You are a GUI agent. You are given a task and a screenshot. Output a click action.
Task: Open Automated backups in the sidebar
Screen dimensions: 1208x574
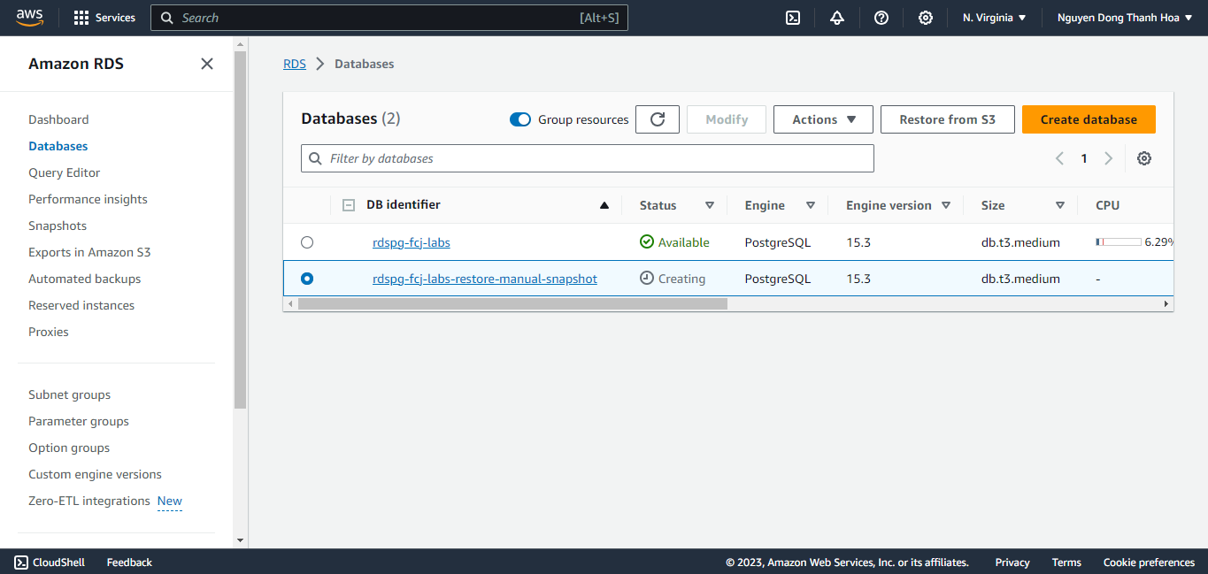point(85,279)
